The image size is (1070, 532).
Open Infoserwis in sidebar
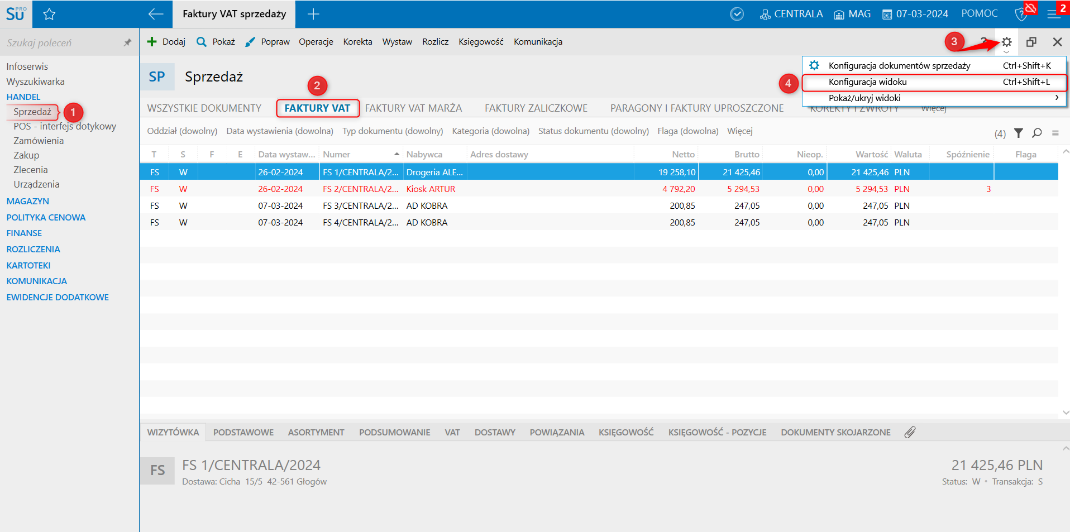pos(27,66)
